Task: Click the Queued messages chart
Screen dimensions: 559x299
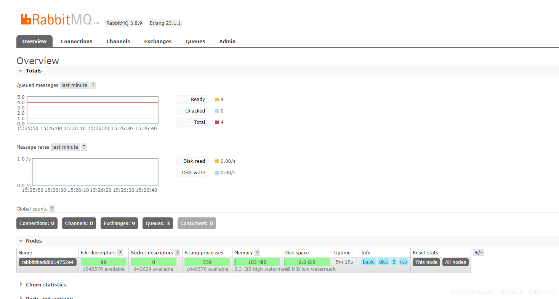Action: click(x=93, y=110)
